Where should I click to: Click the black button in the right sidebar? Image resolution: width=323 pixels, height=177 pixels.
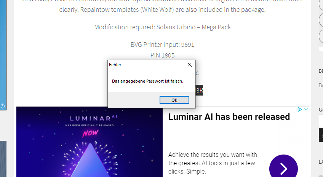coord(321,135)
